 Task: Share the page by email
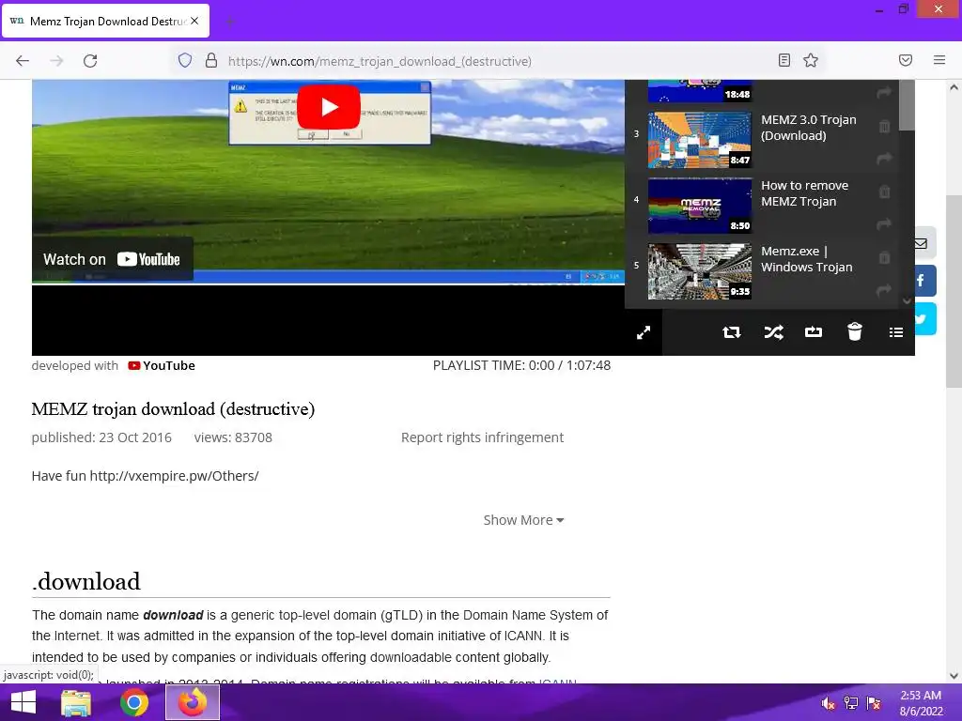click(x=924, y=243)
